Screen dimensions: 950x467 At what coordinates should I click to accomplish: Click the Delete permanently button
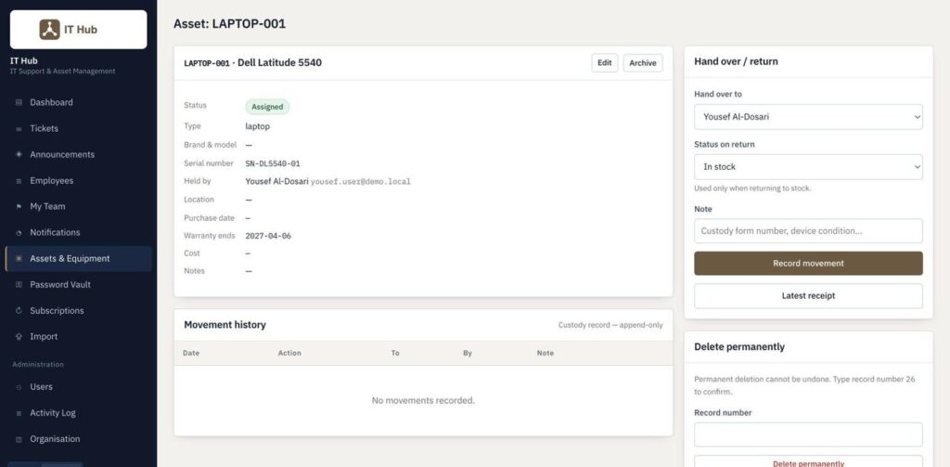[808, 462]
